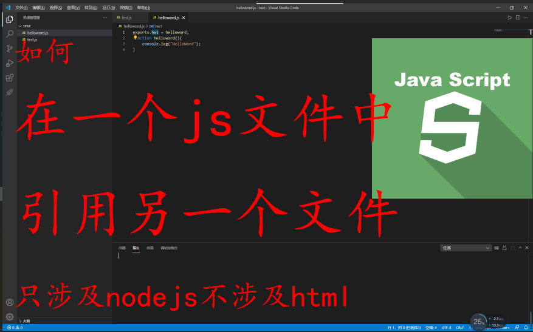Image resolution: width=533 pixels, height=332 pixels.
Task: Open the Run and Debug view
Action: pos(10,63)
